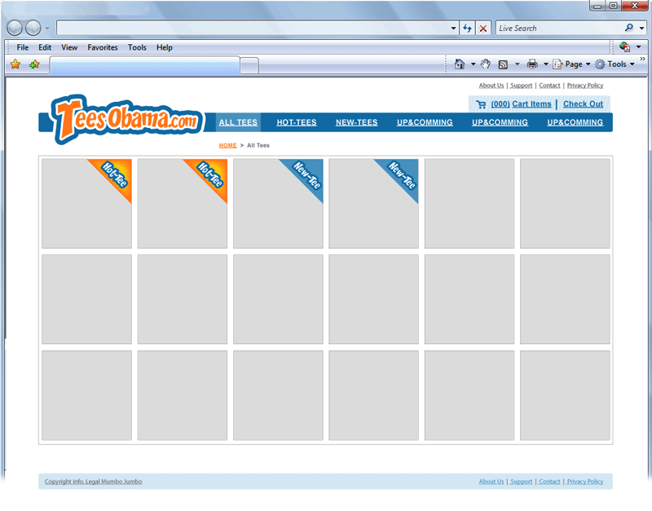Viewport: 652px width, 511px height.
Task: Click the TeesObama.com logo
Action: click(x=126, y=119)
